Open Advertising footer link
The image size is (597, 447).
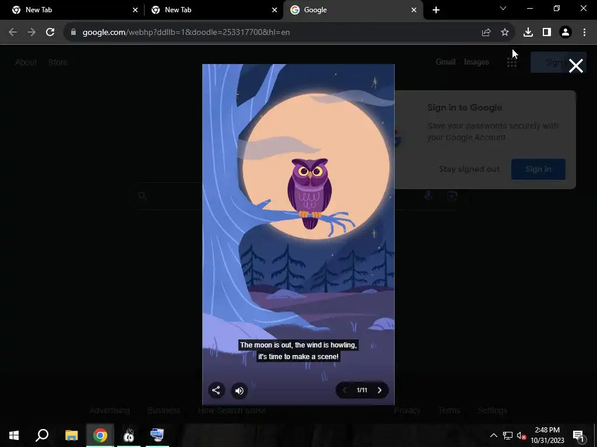point(110,410)
